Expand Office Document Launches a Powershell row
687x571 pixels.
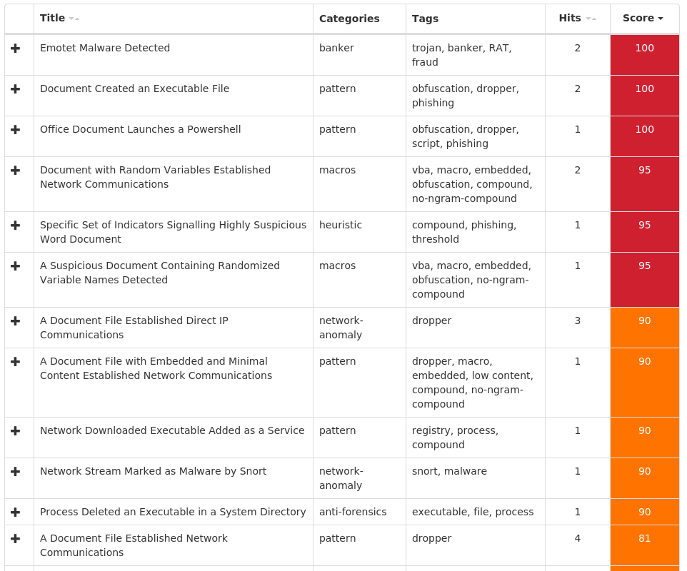click(16, 130)
